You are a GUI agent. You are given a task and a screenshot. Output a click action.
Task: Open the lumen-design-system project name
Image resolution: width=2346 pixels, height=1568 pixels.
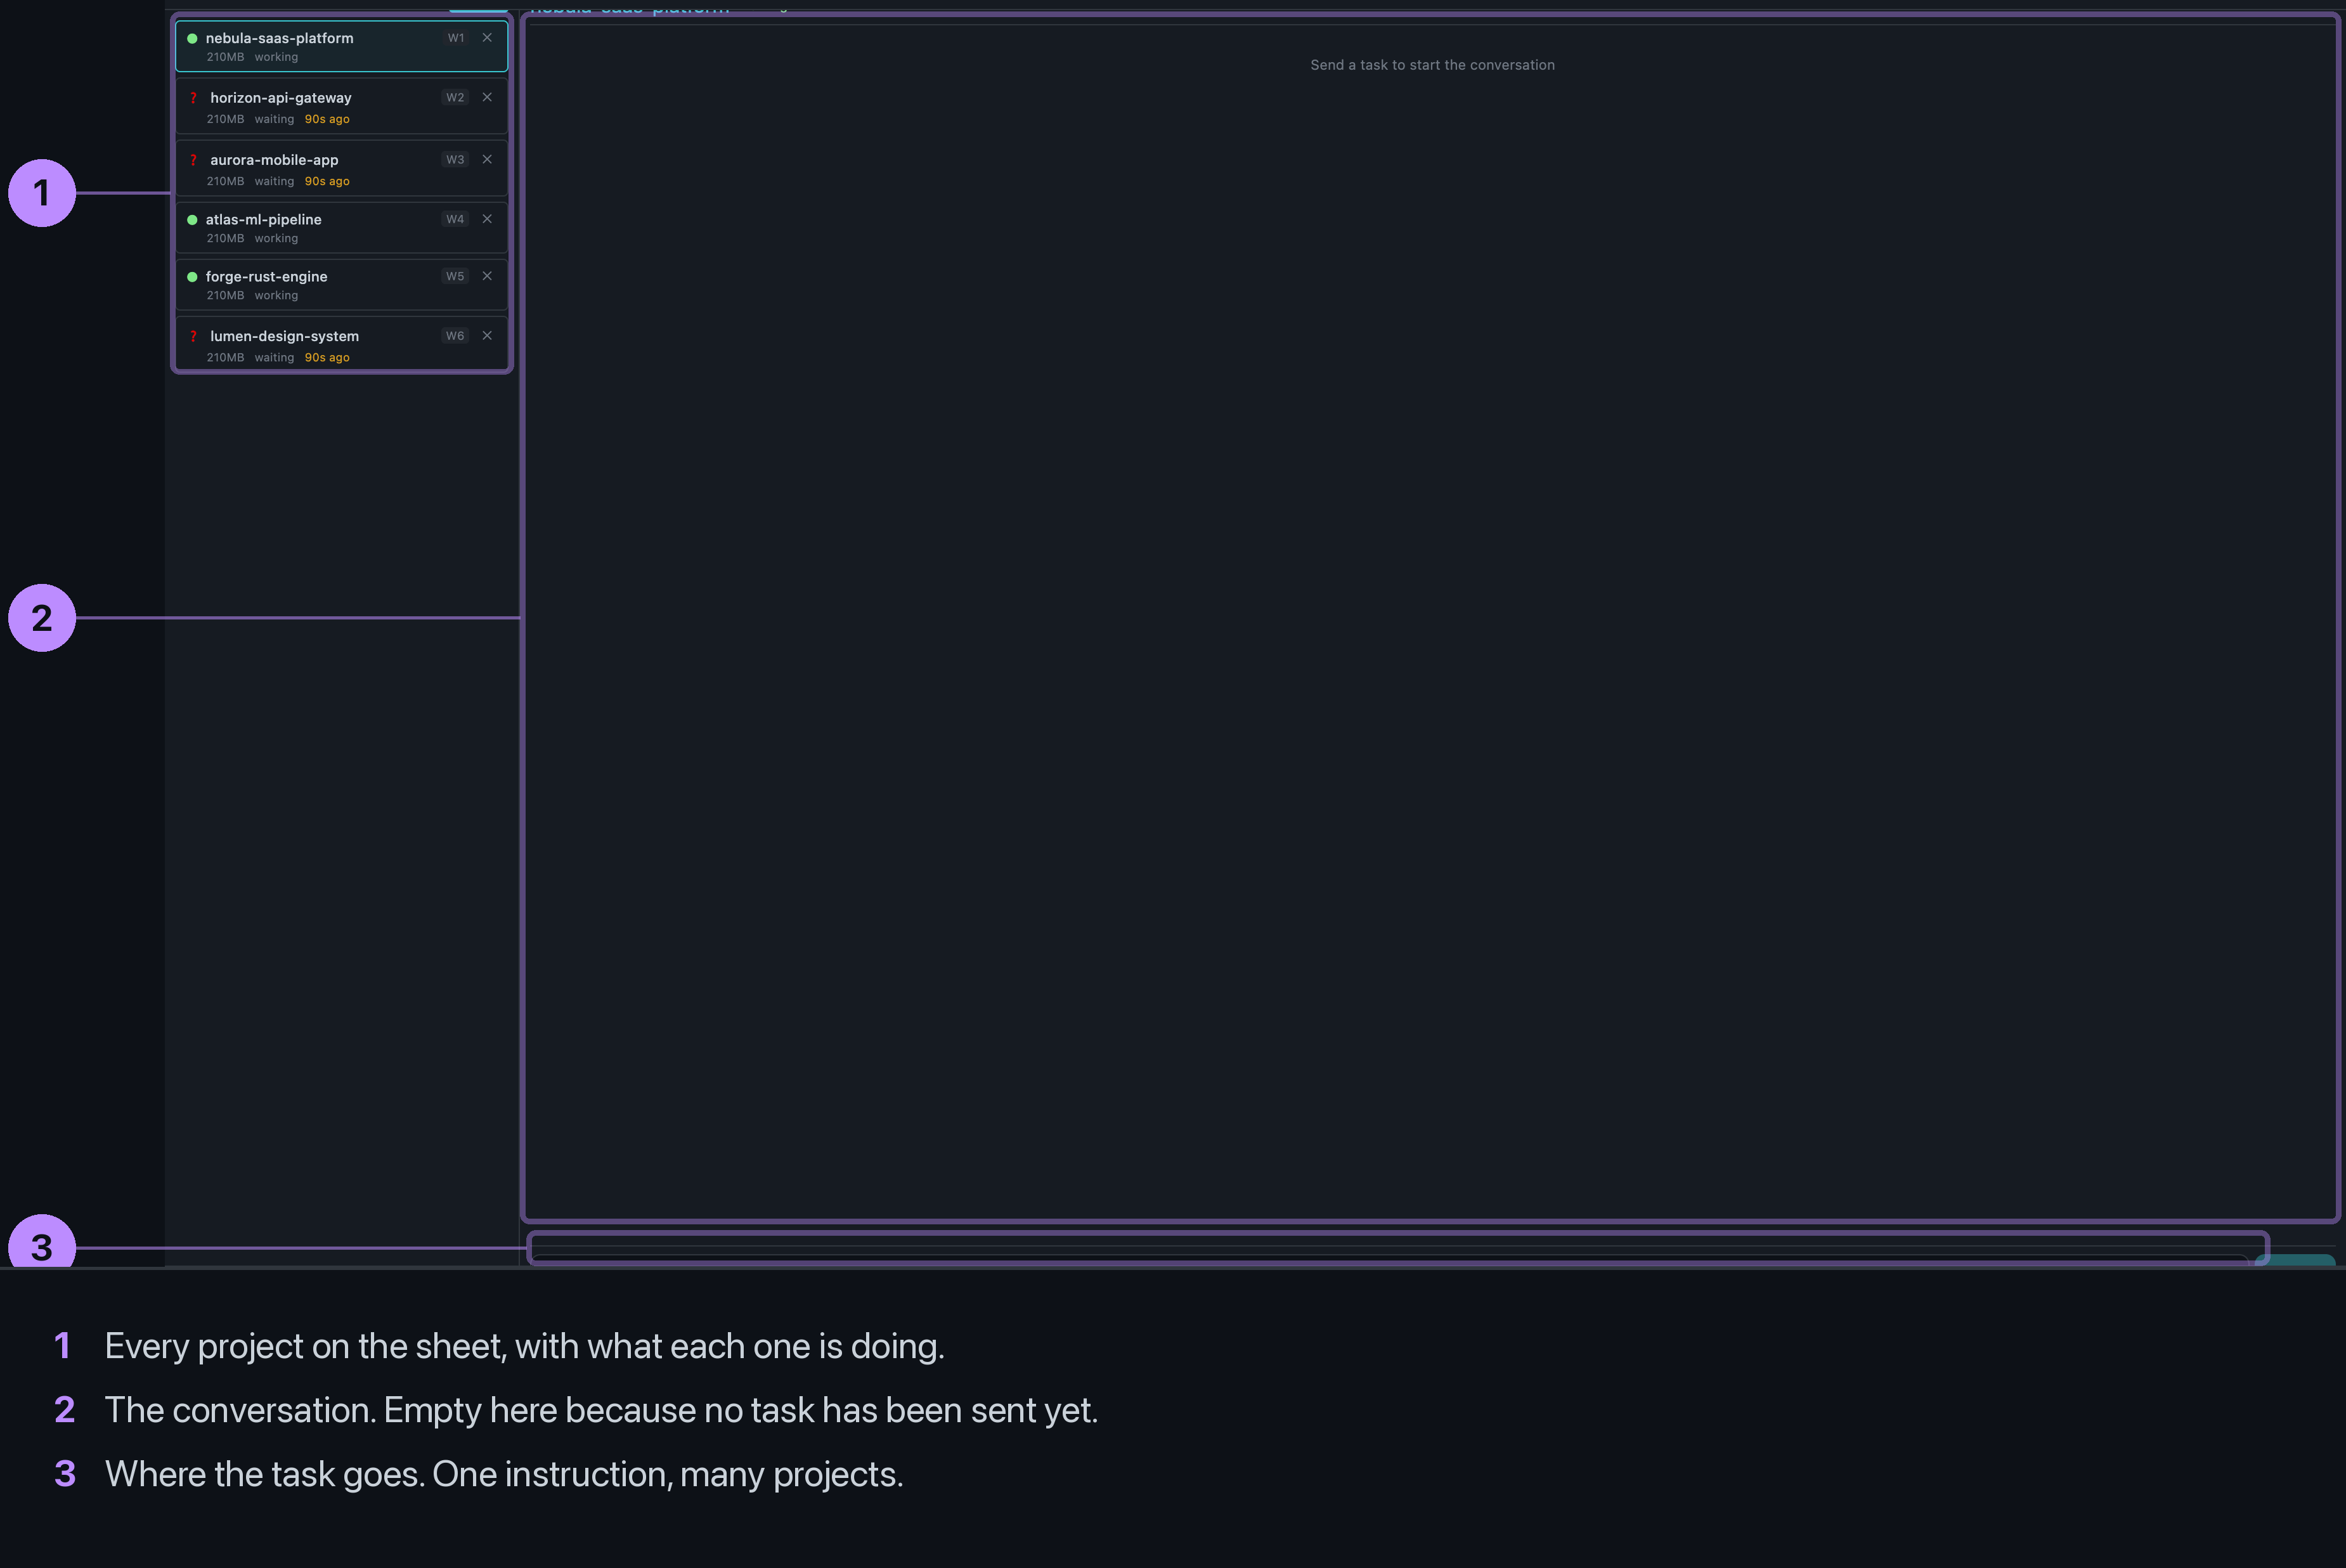[x=284, y=337]
